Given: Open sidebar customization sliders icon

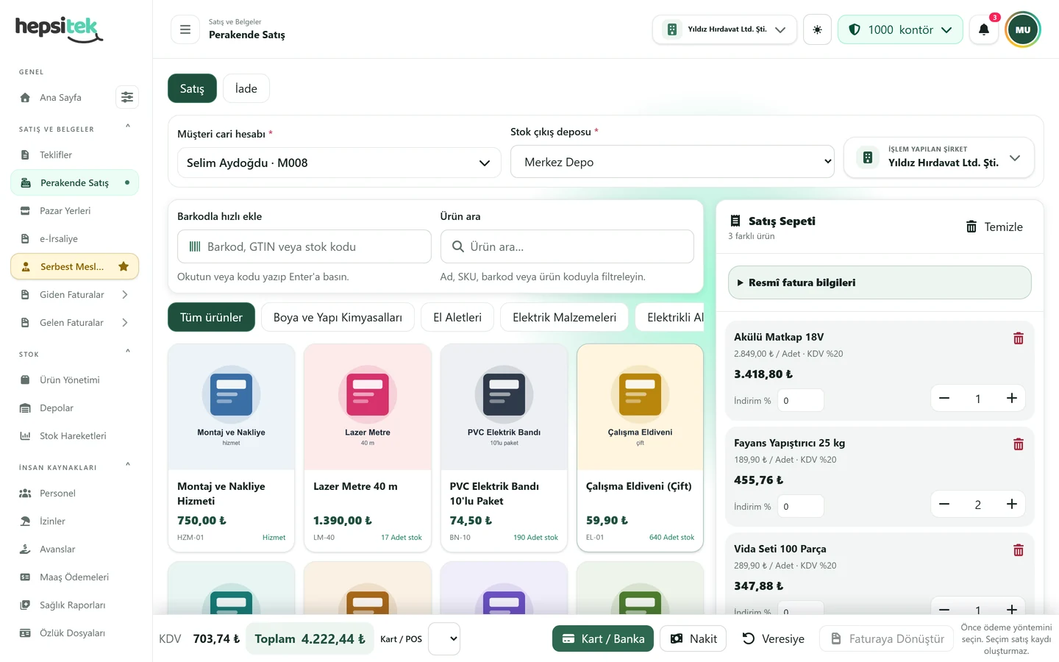Looking at the screenshot, I should click(x=127, y=97).
